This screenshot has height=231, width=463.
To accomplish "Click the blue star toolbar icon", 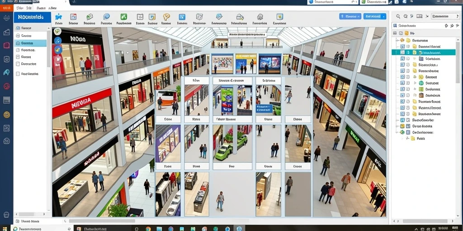I will [59, 17].
